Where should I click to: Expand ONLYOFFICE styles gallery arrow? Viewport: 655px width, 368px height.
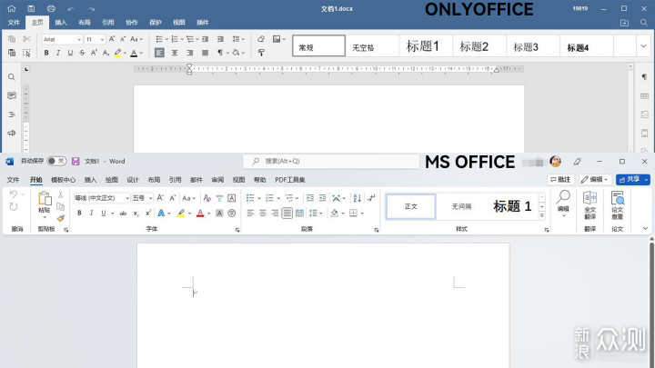643,46
